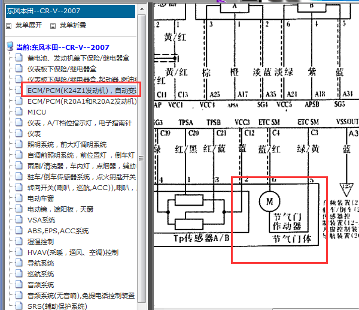Click document icon beside 蓄电池、发动机盖下保险/继电器盒

19,58
